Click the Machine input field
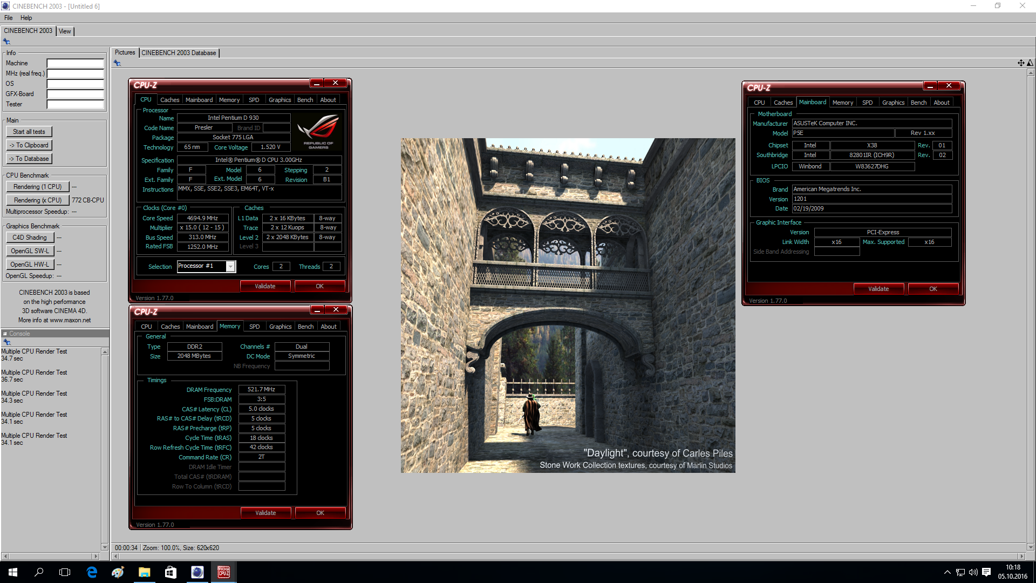Viewport: 1036px width, 583px height. 76,63
